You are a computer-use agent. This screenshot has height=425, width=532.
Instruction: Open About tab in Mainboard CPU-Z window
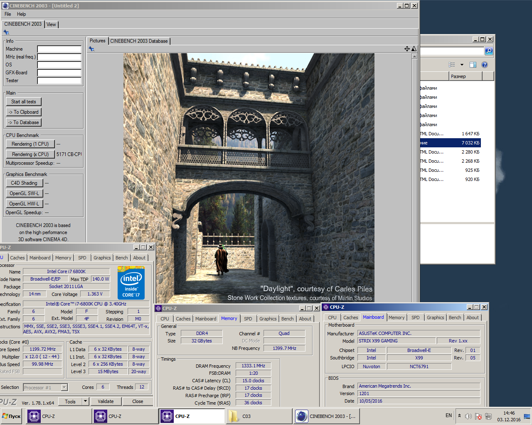coord(473,318)
